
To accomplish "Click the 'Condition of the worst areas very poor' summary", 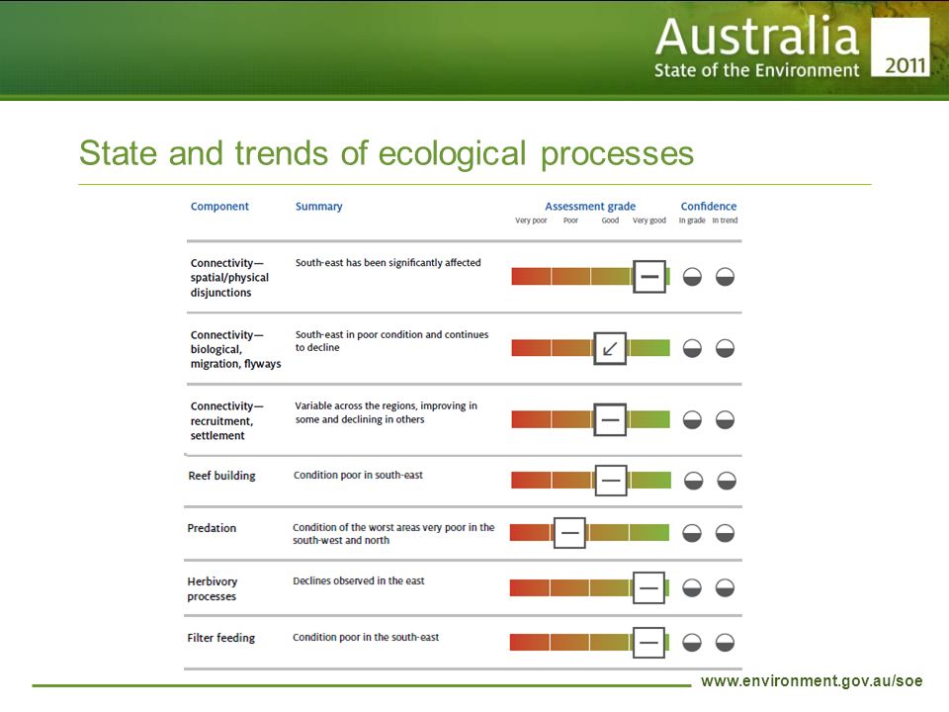I will pyautogui.click(x=393, y=533).
